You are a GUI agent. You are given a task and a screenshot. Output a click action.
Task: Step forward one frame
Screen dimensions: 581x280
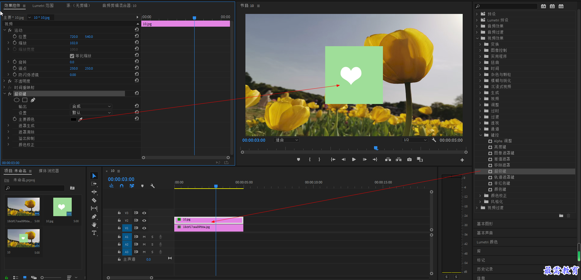click(x=365, y=160)
